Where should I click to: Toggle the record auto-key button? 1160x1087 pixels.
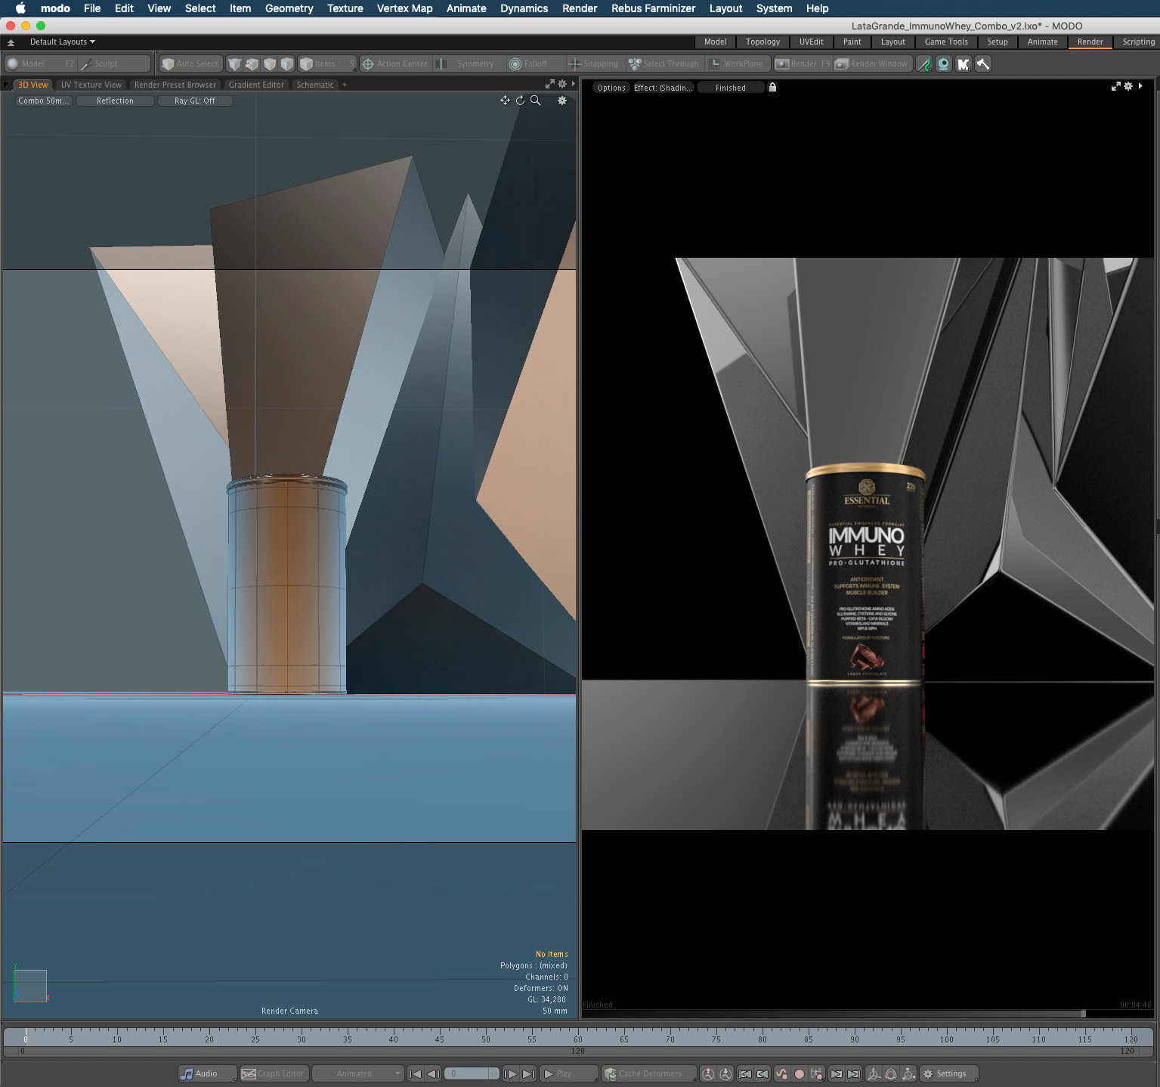(x=799, y=1073)
